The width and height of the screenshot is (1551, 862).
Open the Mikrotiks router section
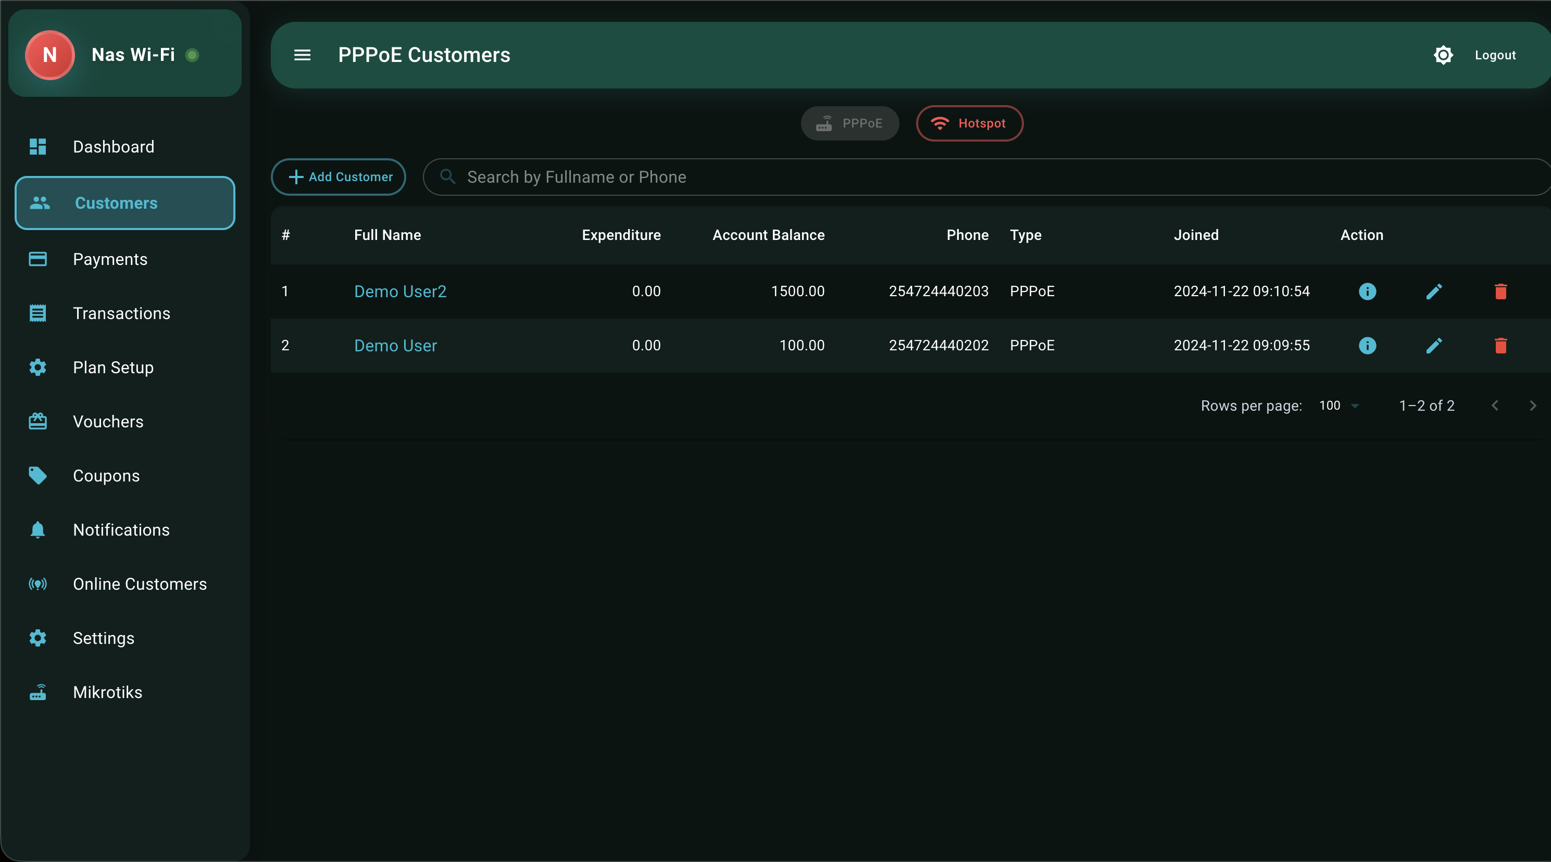coord(107,692)
